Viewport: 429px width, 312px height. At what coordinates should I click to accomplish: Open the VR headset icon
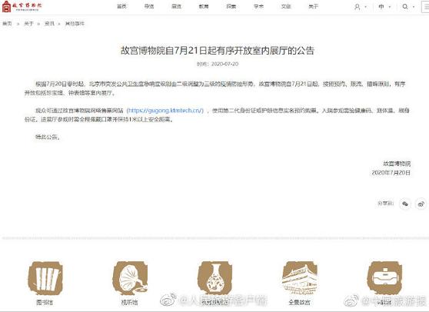384,278
